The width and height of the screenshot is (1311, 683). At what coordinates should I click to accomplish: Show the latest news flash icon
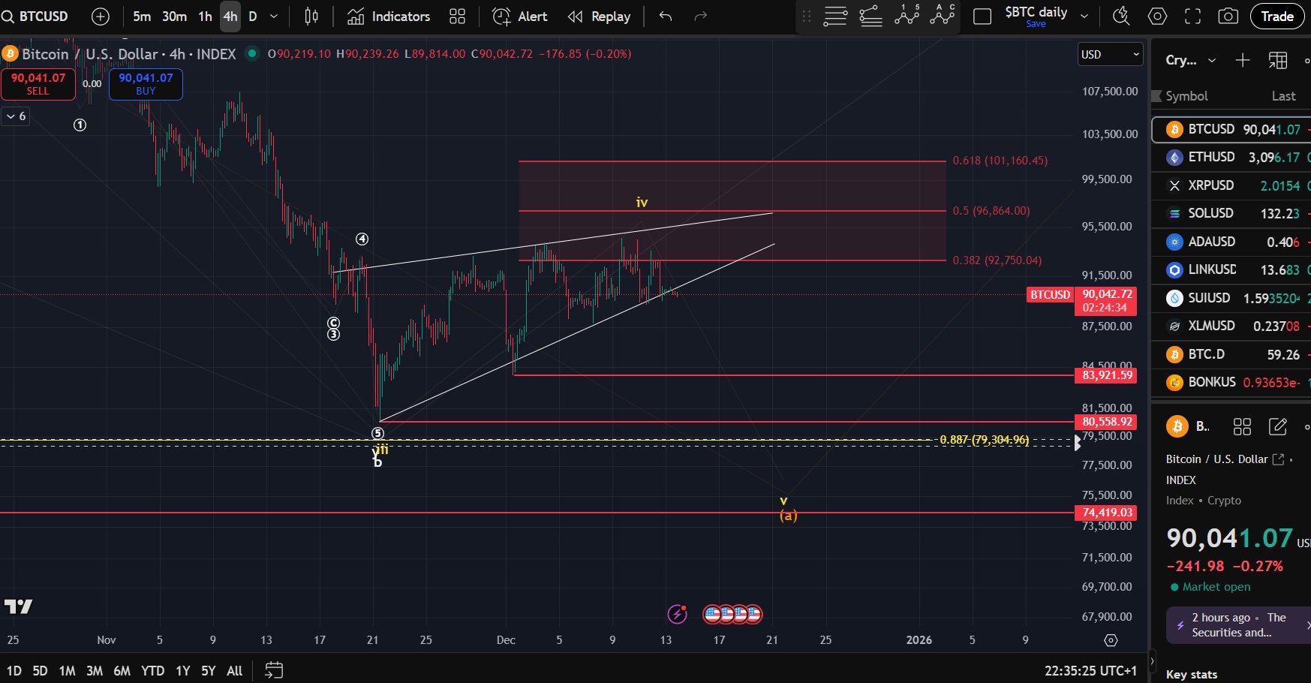click(x=678, y=615)
